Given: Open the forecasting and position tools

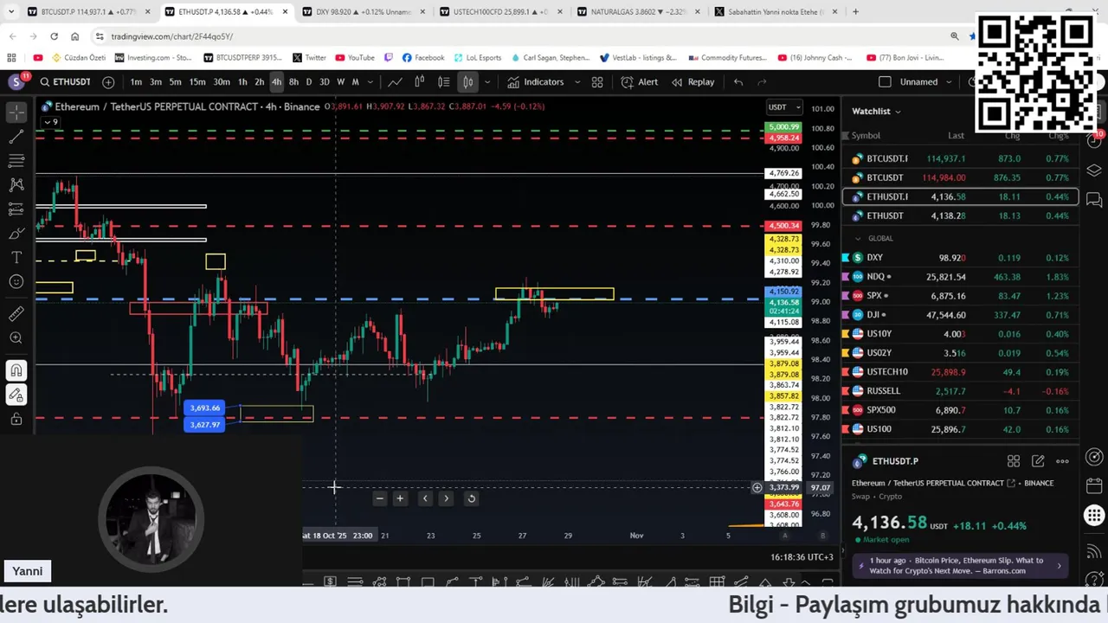Looking at the screenshot, I should [x=16, y=209].
